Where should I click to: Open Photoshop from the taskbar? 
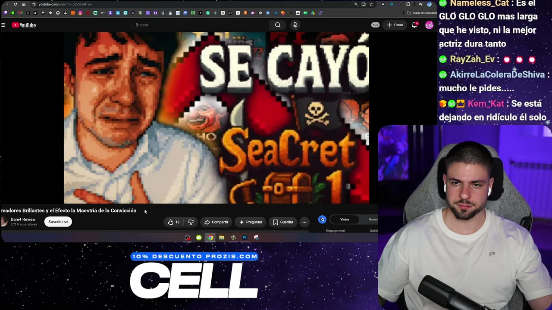[245, 238]
